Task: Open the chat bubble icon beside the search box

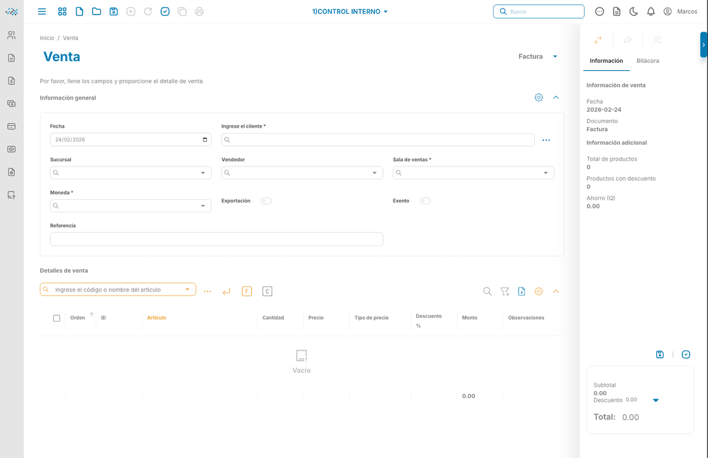Action: click(x=599, y=12)
